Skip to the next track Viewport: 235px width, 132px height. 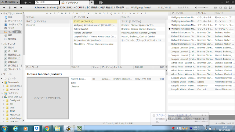click(15, 7)
